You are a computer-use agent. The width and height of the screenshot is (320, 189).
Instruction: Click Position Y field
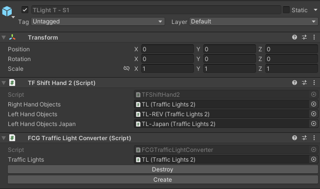(x=230, y=49)
